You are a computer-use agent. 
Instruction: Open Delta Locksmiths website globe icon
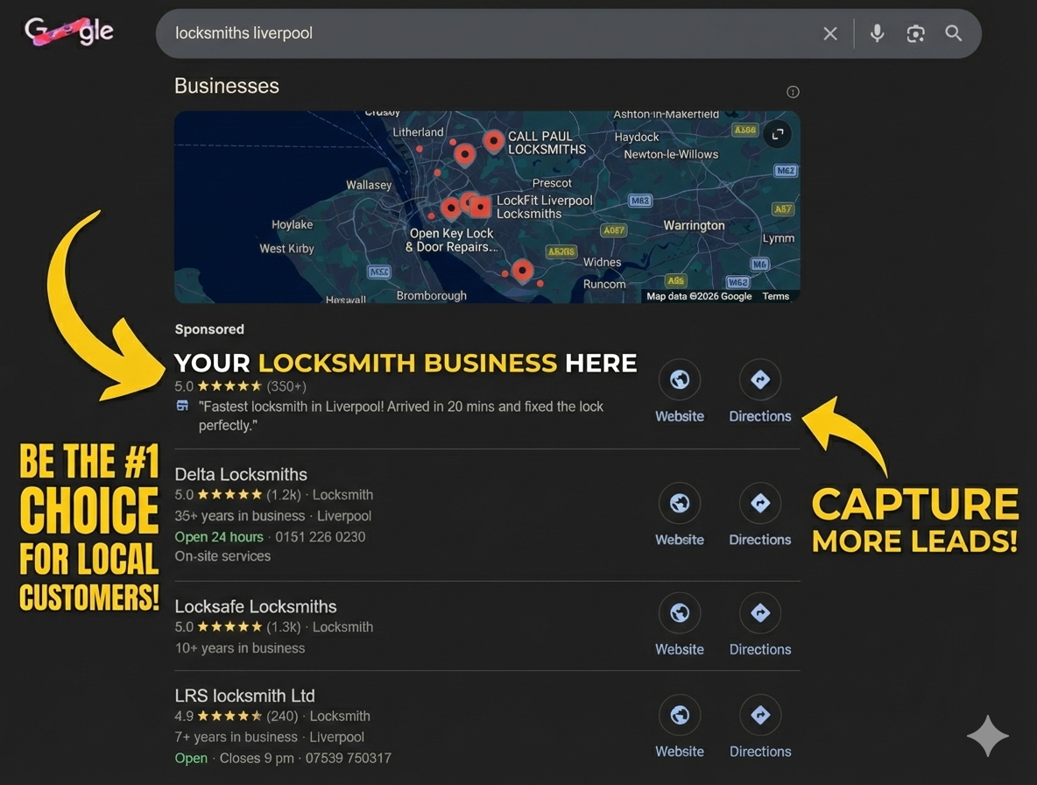pyautogui.click(x=680, y=504)
